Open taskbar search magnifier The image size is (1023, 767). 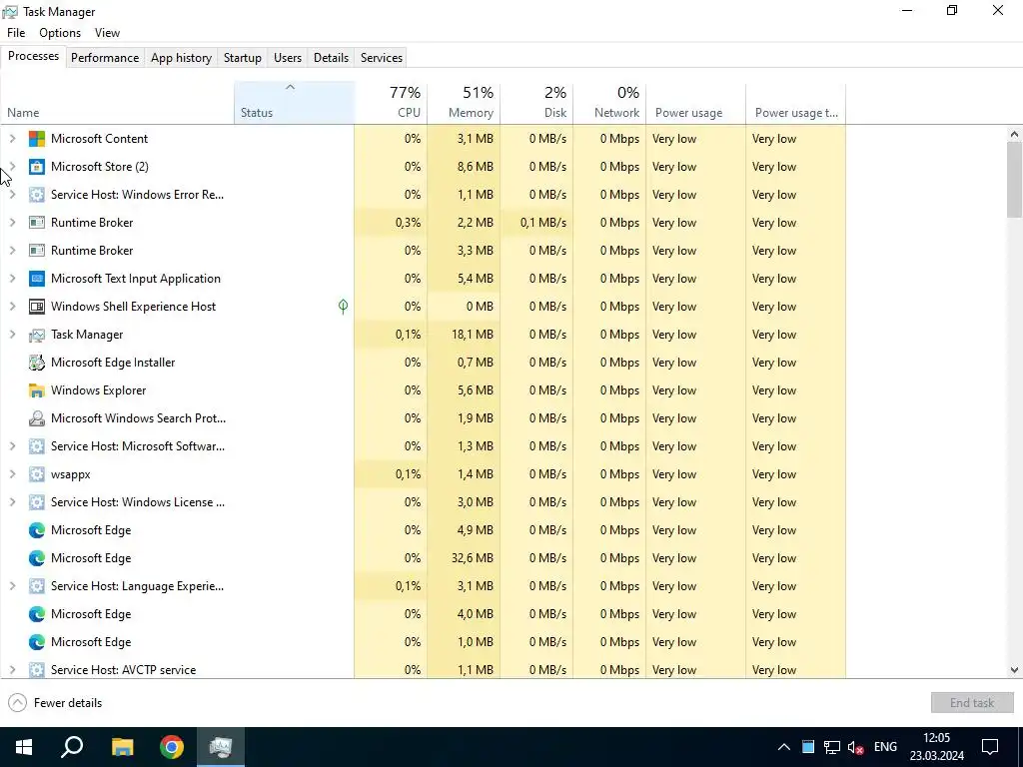(72, 747)
